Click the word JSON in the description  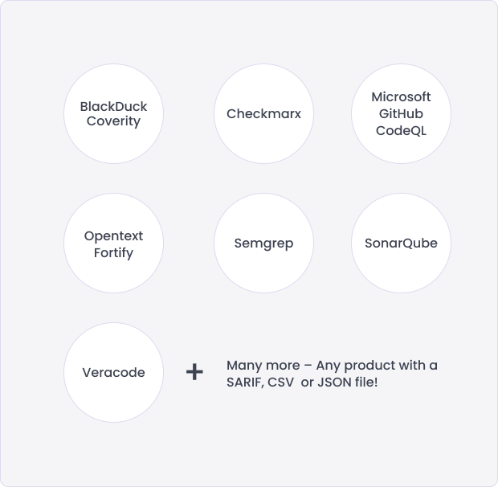(334, 383)
